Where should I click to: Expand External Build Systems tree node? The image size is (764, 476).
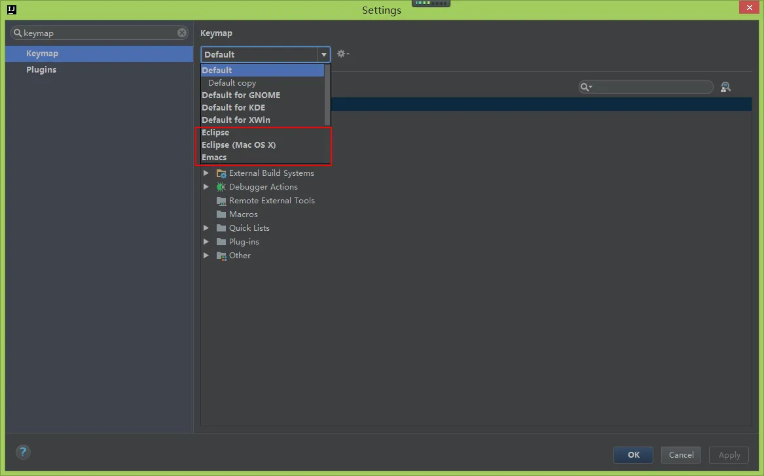pyautogui.click(x=206, y=173)
